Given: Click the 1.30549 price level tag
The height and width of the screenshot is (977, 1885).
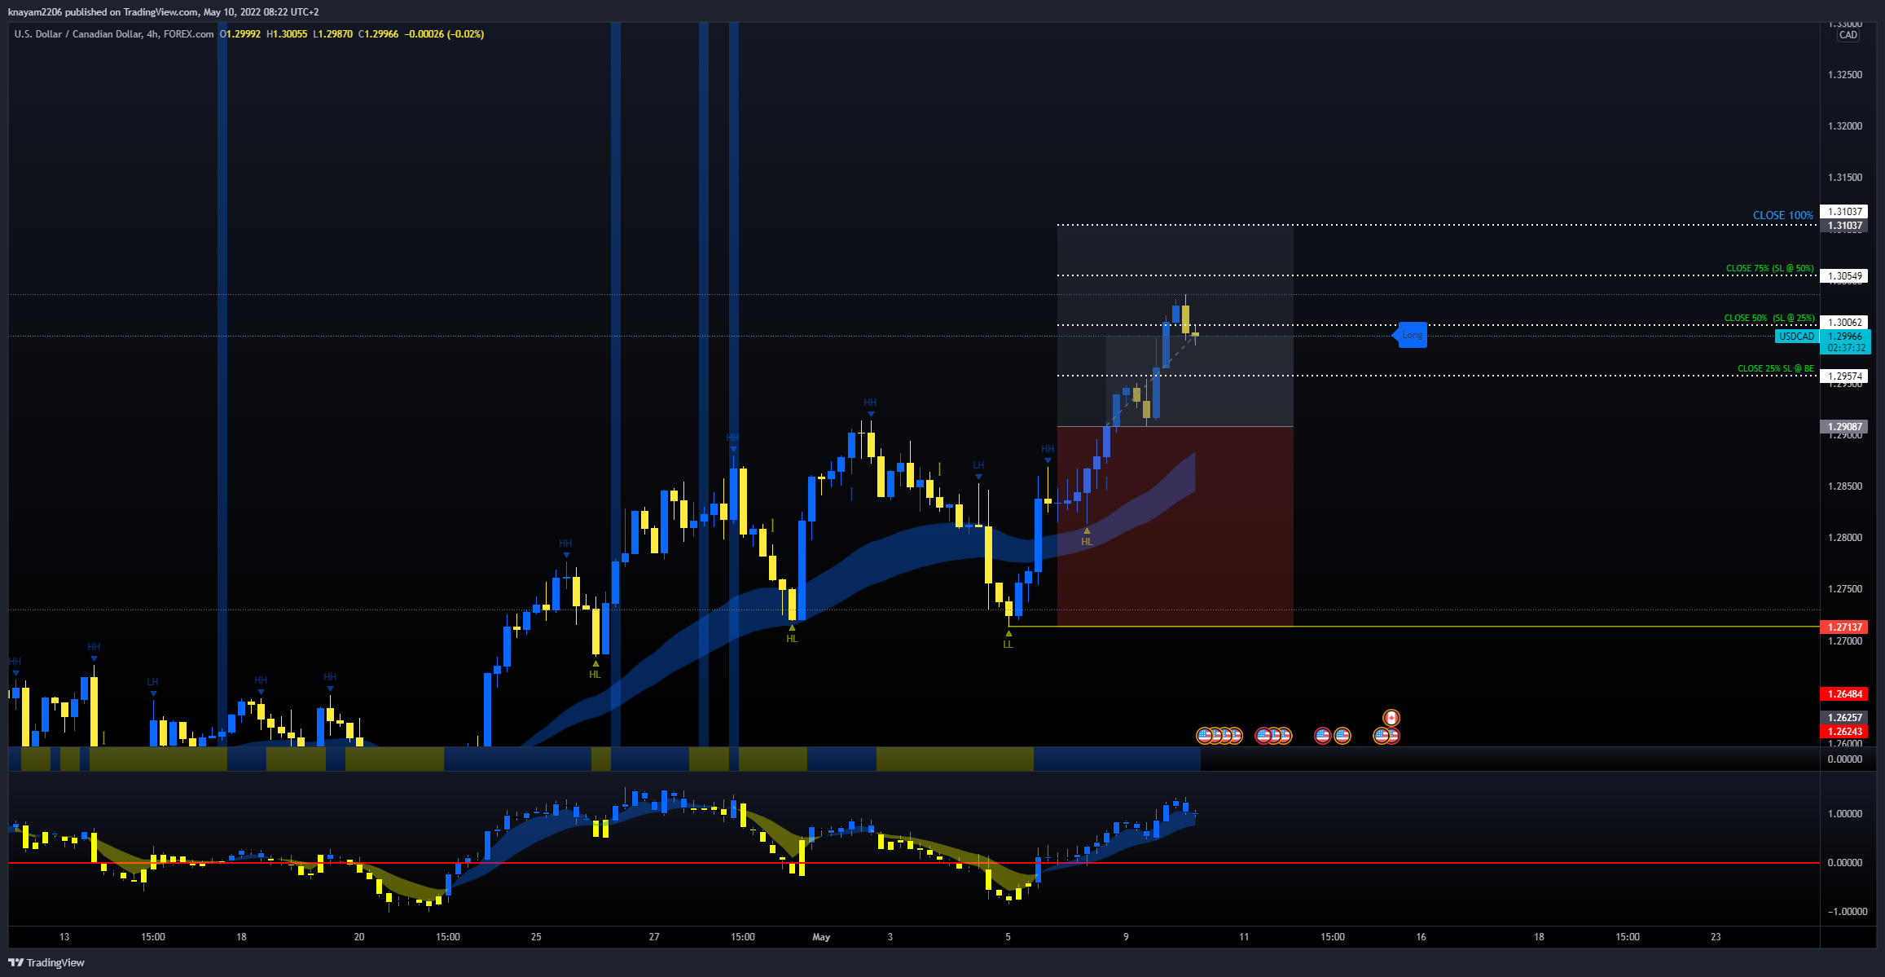Looking at the screenshot, I should 1844,275.
